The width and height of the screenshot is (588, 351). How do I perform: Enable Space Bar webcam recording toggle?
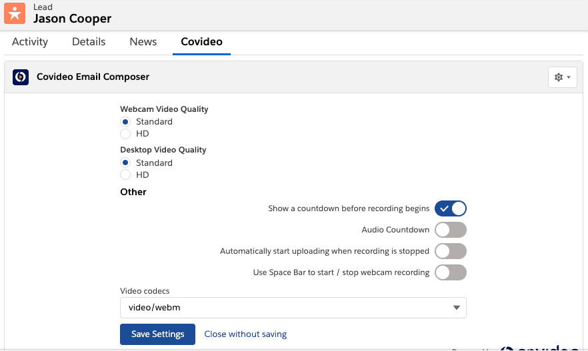pyautogui.click(x=451, y=272)
